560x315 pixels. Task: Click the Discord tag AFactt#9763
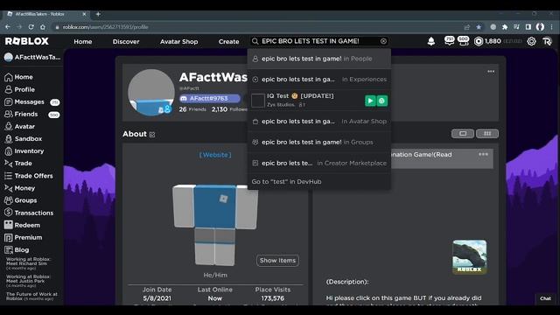(210, 98)
